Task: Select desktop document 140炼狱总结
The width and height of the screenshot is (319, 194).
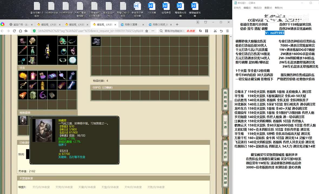Action: pyautogui.click(x=51, y=8)
